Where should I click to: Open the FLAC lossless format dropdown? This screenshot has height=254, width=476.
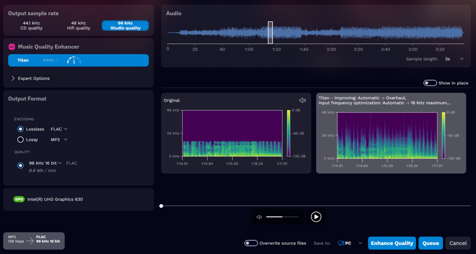click(x=59, y=129)
